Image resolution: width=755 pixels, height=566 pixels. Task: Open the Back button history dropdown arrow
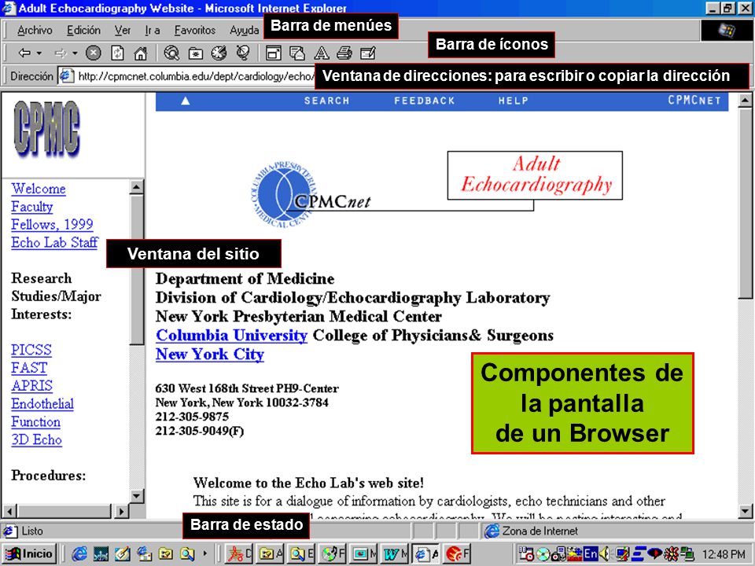(x=39, y=53)
